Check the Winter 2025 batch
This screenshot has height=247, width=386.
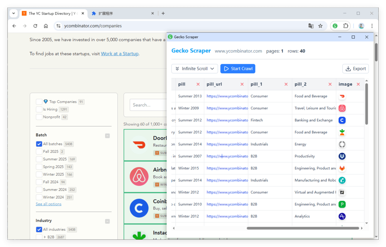pos(39,174)
